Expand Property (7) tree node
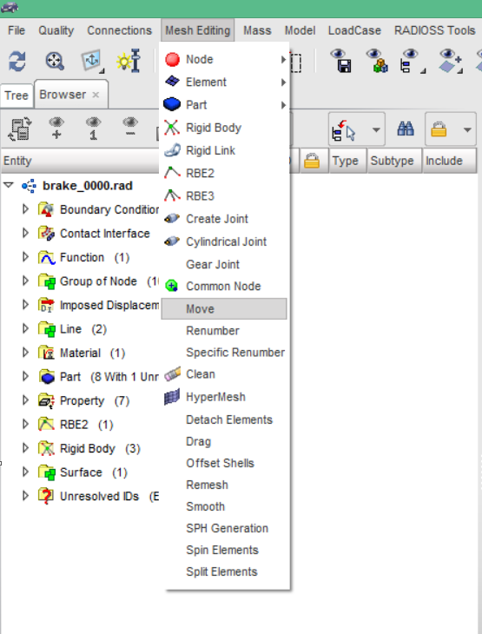482x634 pixels. pyautogui.click(x=25, y=400)
